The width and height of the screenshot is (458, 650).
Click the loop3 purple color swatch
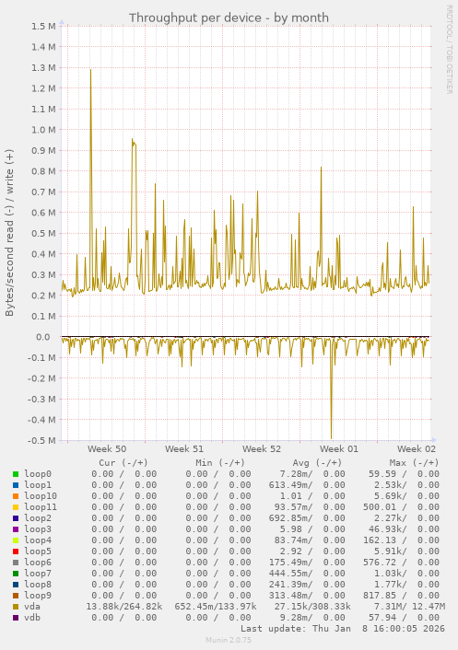point(16,529)
